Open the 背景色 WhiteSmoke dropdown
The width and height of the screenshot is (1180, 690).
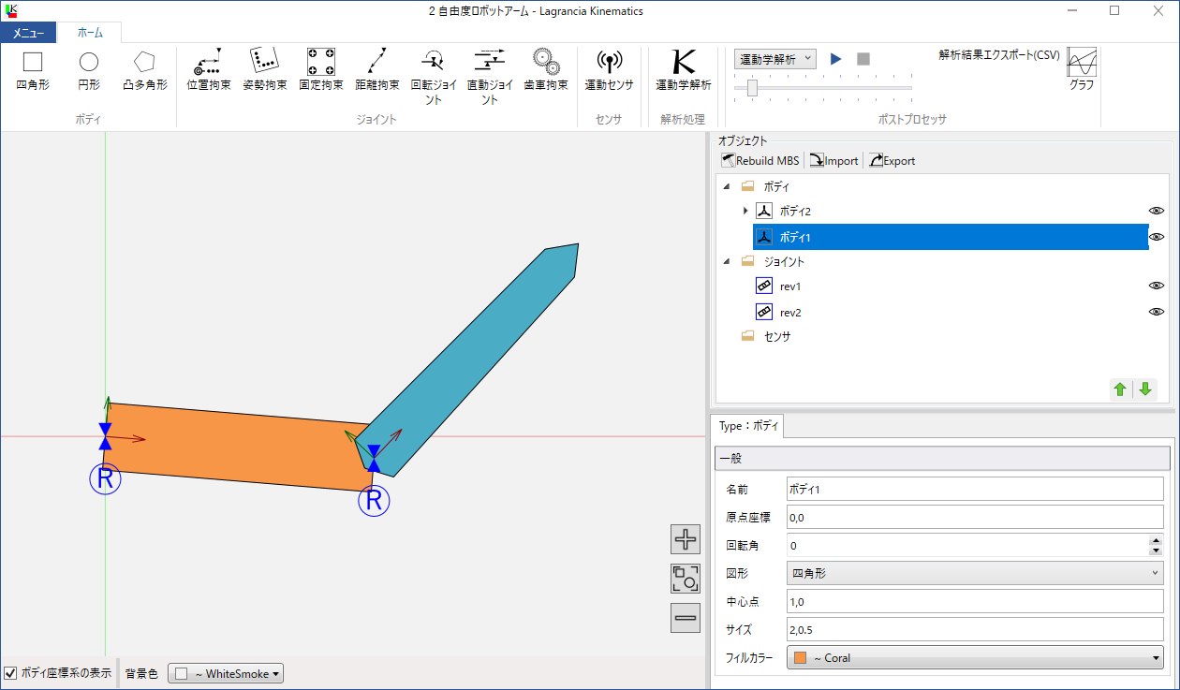pos(226,673)
